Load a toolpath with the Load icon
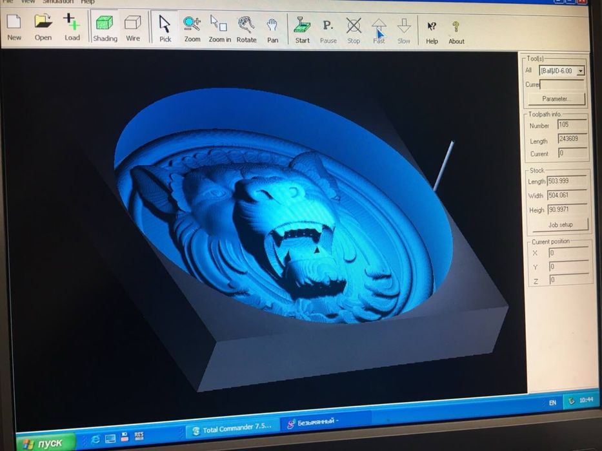The height and width of the screenshot is (451, 602). [x=72, y=27]
